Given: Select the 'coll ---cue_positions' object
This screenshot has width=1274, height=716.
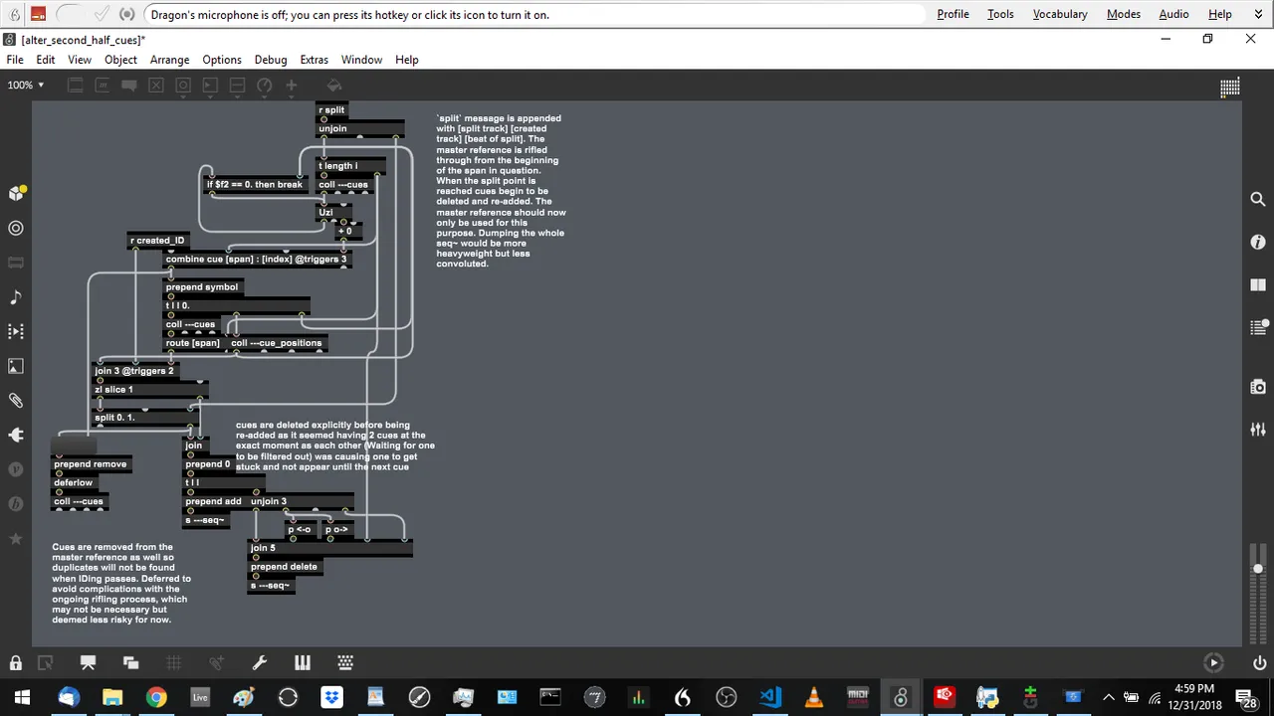Looking at the screenshot, I should pos(277,343).
